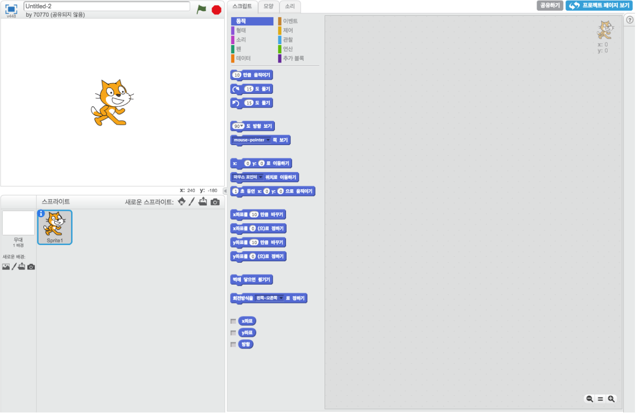Open 왼쪽-오른쪽 rotation style dropdown

pyautogui.click(x=281, y=298)
